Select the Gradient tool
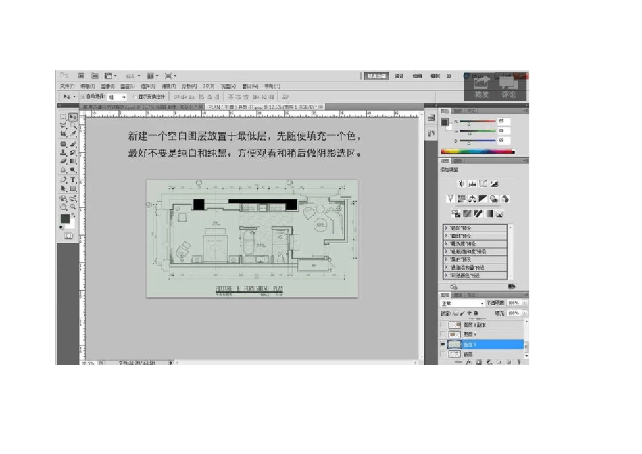The width and height of the screenshot is (642, 454). pos(73,161)
